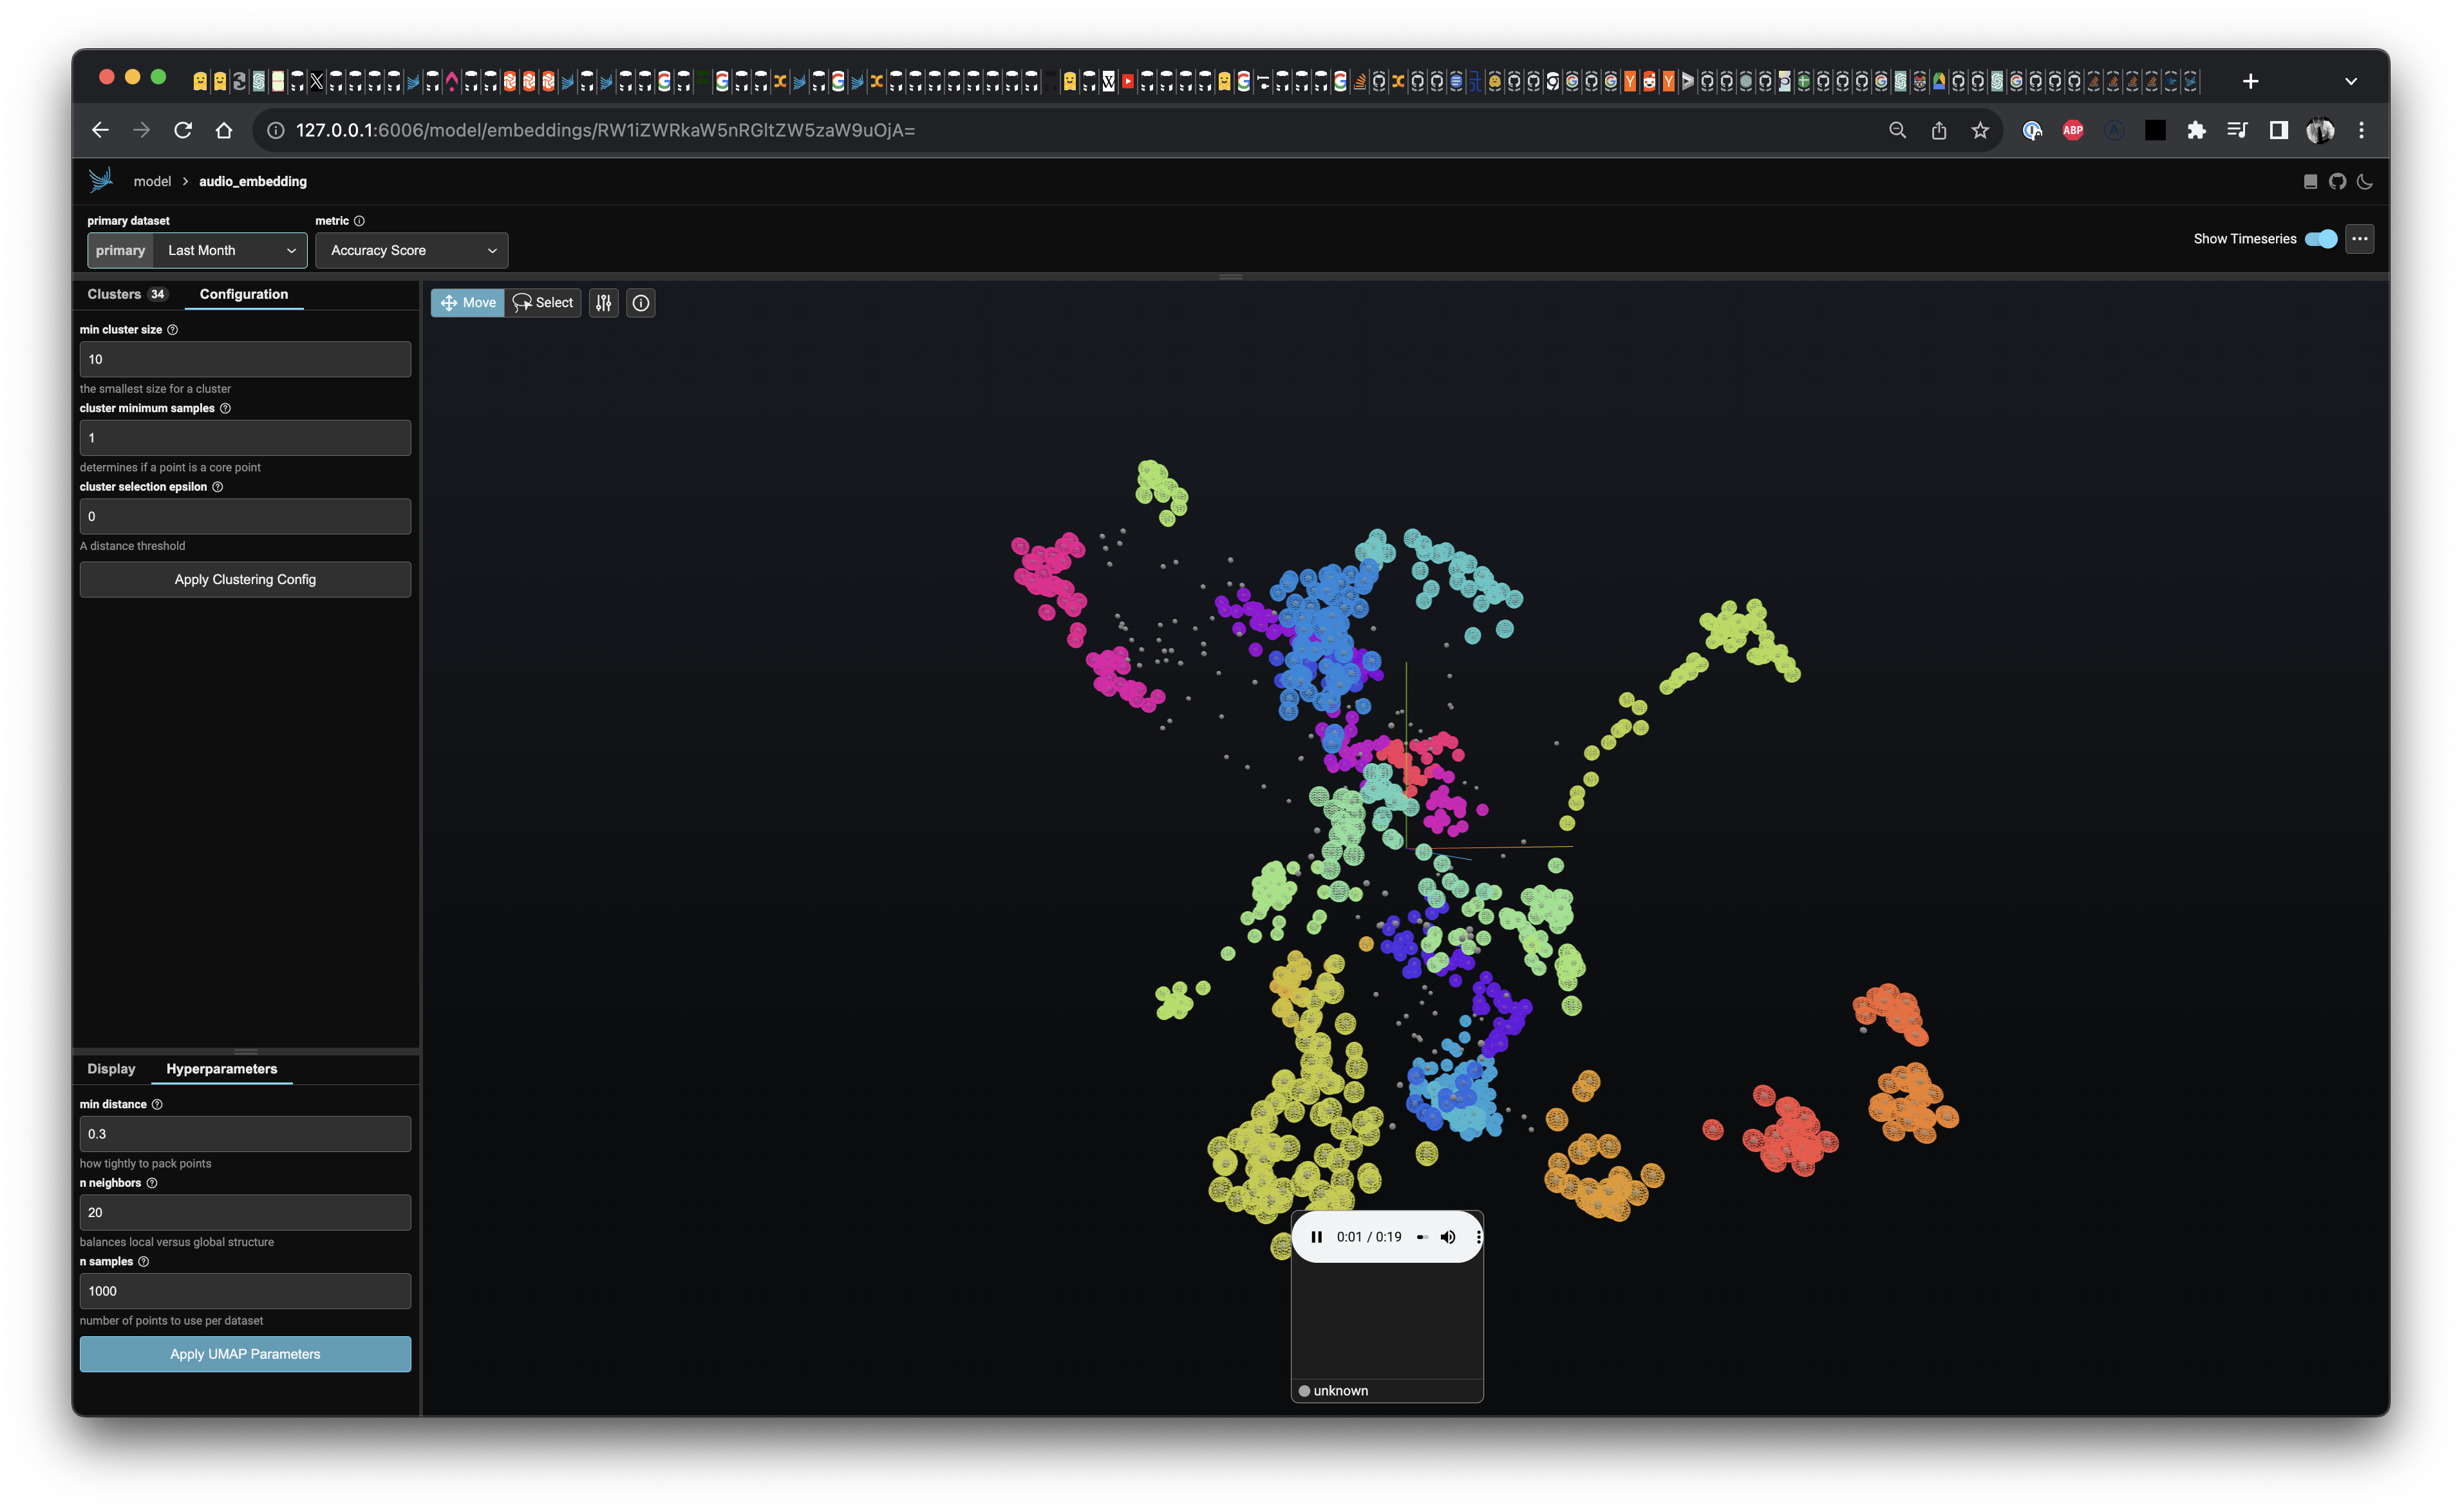Select the Move tool in toolbar

point(466,301)
